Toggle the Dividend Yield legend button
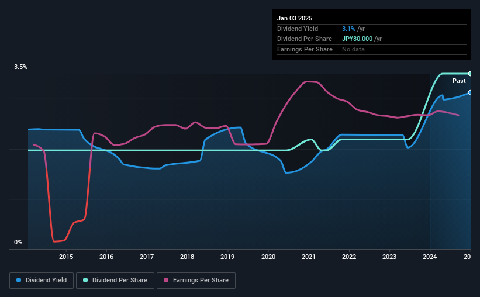 point(42,281)
